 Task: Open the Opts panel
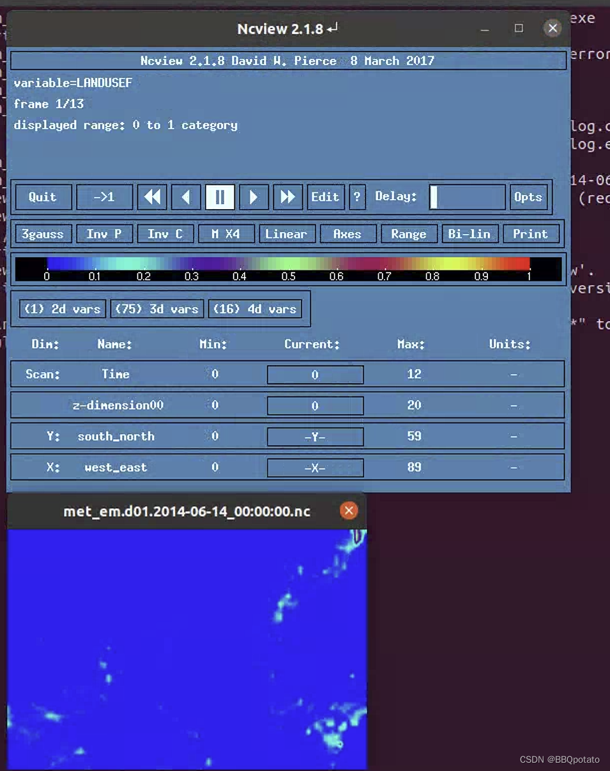[x=528, y=197]
